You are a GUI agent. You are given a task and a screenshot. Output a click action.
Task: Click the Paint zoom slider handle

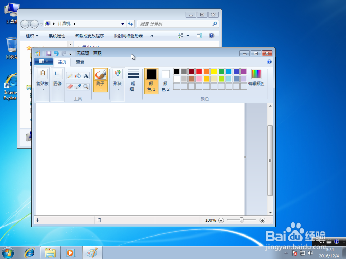(242, 220)
